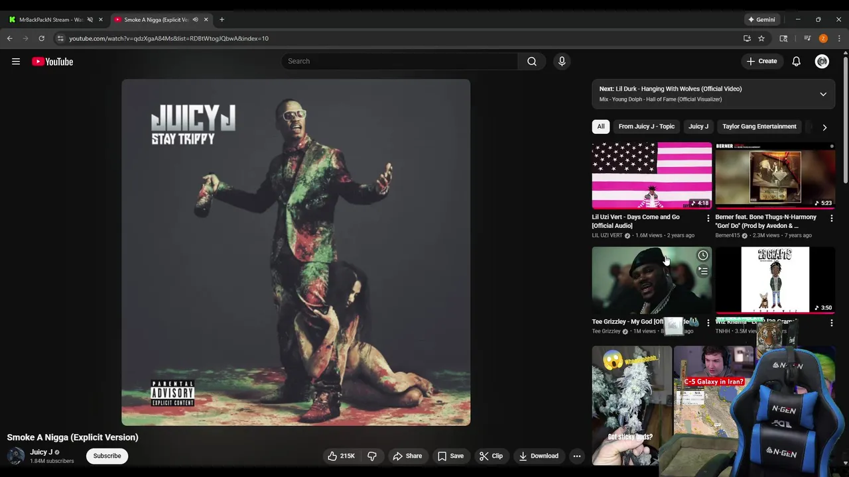Screen dimensions: 849x477
Task: Click the browser address bar URL
Action: [168, 38]
